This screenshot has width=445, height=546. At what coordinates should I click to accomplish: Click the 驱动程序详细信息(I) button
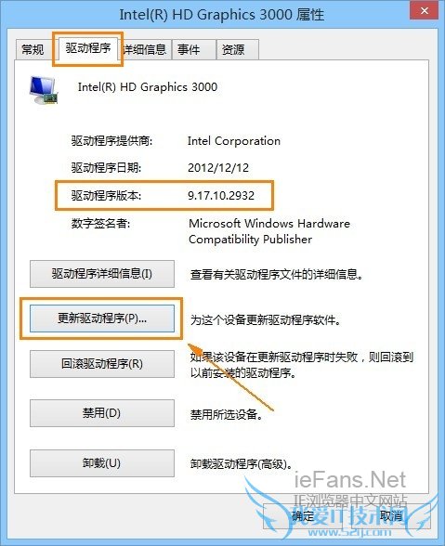coord(102,274)
